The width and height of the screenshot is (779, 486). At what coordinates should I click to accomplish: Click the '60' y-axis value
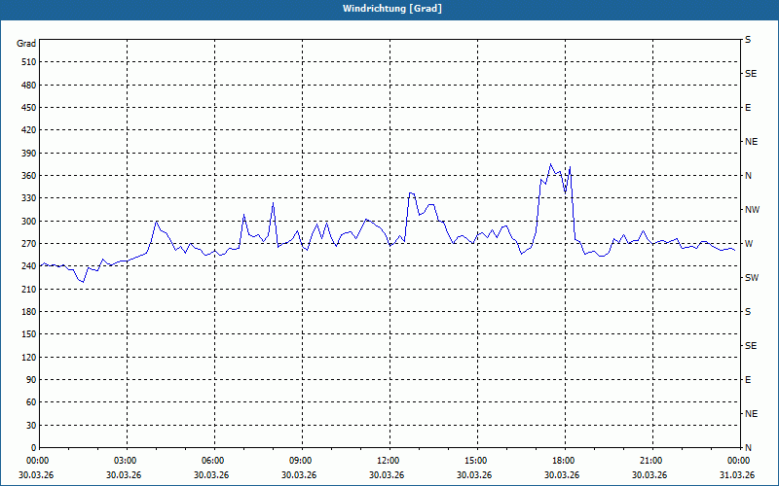tap(31, 402)
